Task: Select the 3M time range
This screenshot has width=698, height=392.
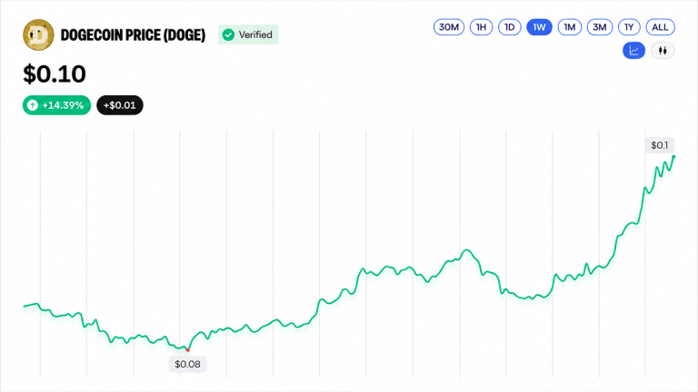Action: tap(600, 27)
